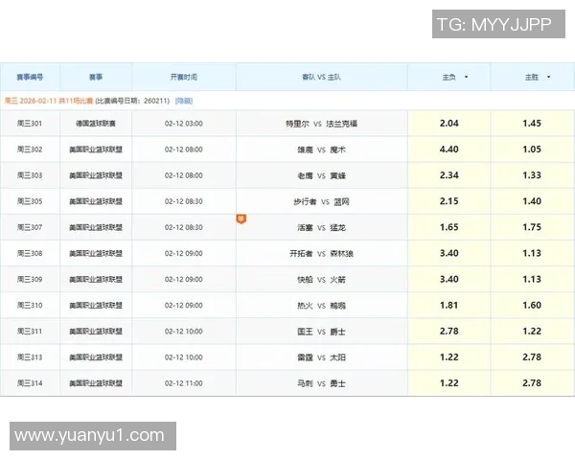575x460 pixels.
Task: Pick the 1.60 odds for 热火 vs 鹈鹕
Action: [x=532, y=305]
